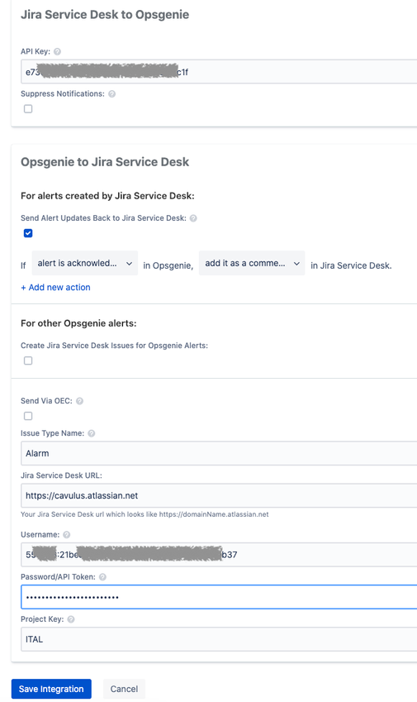The width and height of the screenshot is (417, 702).
Task: Click 'in Opsgenie,' text
Action: [168, 266]
